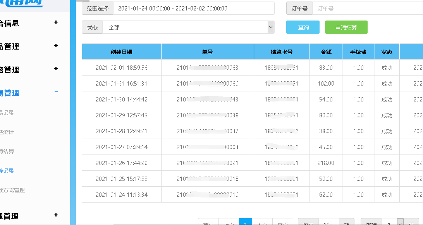Expand the third sidebar section plus icon
Screen dimensions: 423x225
(x=56, y=69)
